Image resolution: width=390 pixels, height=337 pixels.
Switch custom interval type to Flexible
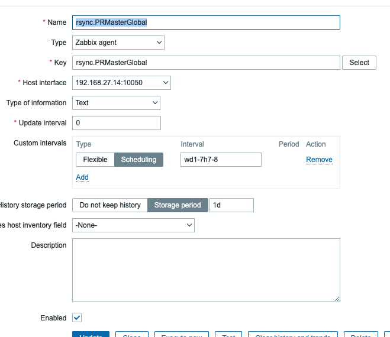95,160
